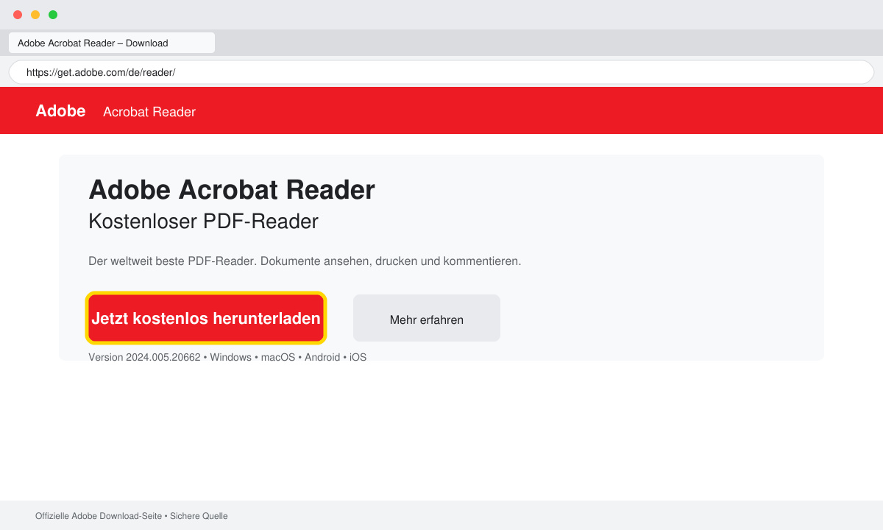Maximize the window with the green button
This screenshot has width=883, height=530.
pyautogui.click(x=53, y=15)
